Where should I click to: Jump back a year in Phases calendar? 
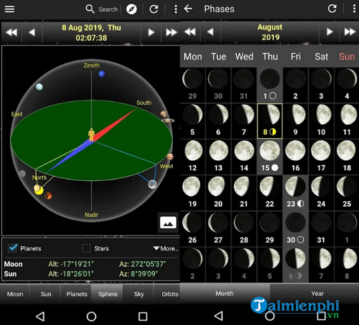[x=190, y=31]
